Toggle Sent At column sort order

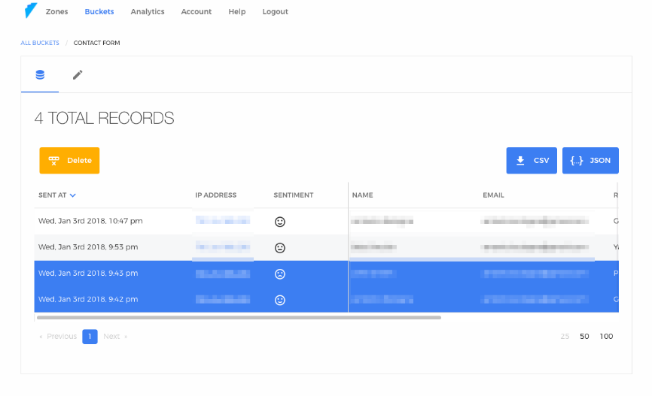click(57, 195)
